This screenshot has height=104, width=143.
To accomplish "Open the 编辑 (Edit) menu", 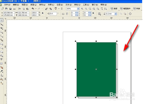I will pos(16,5).
